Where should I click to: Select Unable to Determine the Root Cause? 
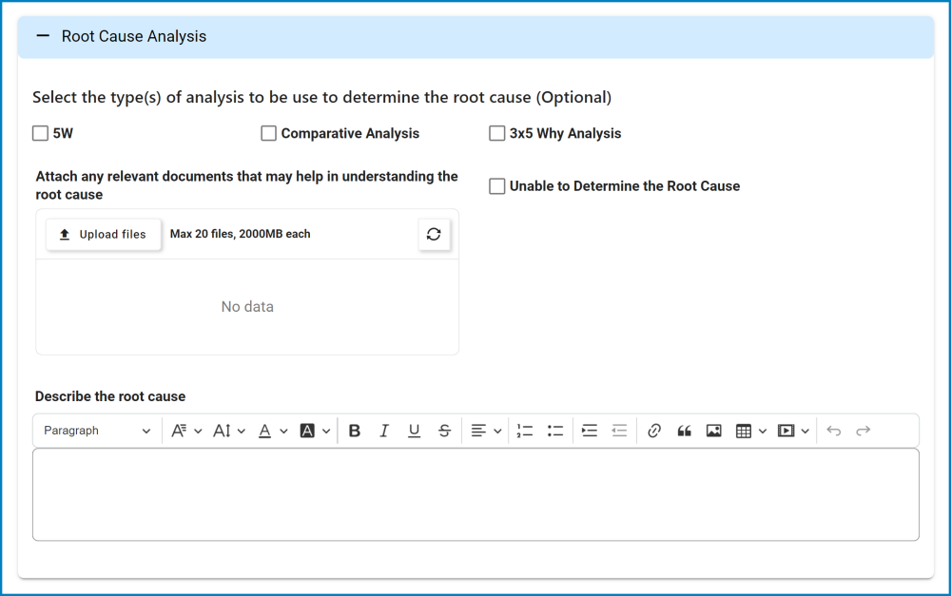click(496, 185)
